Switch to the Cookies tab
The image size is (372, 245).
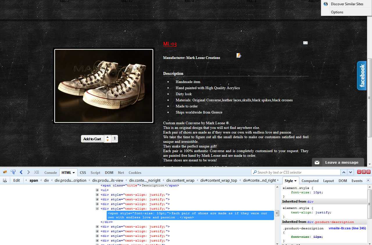pyautogui.click(x=135, y=172)
